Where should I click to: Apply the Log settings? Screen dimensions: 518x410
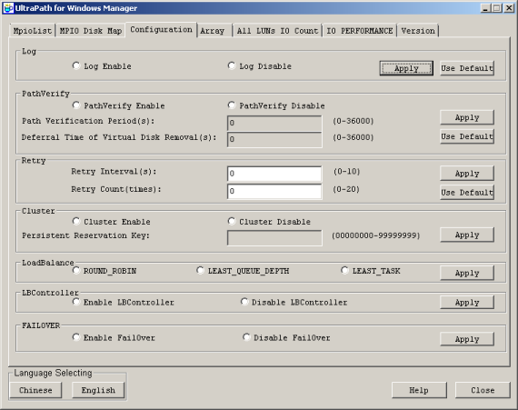[x=406, y=68]
